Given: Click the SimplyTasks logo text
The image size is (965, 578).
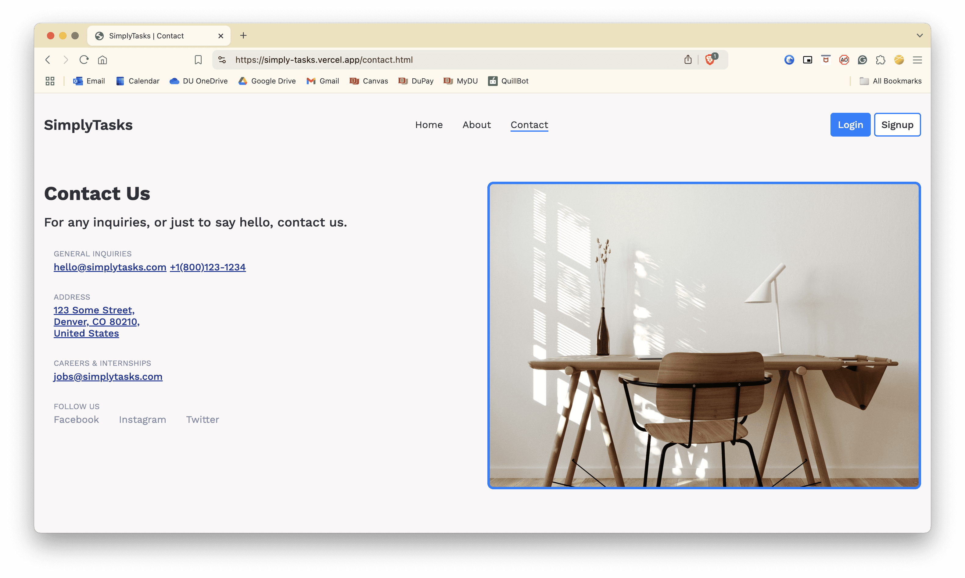Looking at the screenshot, I should point(88,125).
